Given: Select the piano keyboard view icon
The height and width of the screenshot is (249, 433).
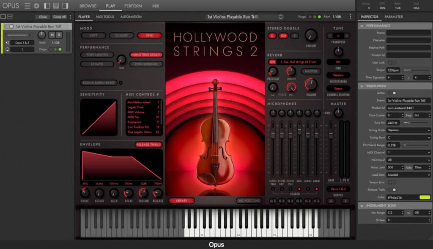Looking at the screenshot, I should tap(55, 6).
